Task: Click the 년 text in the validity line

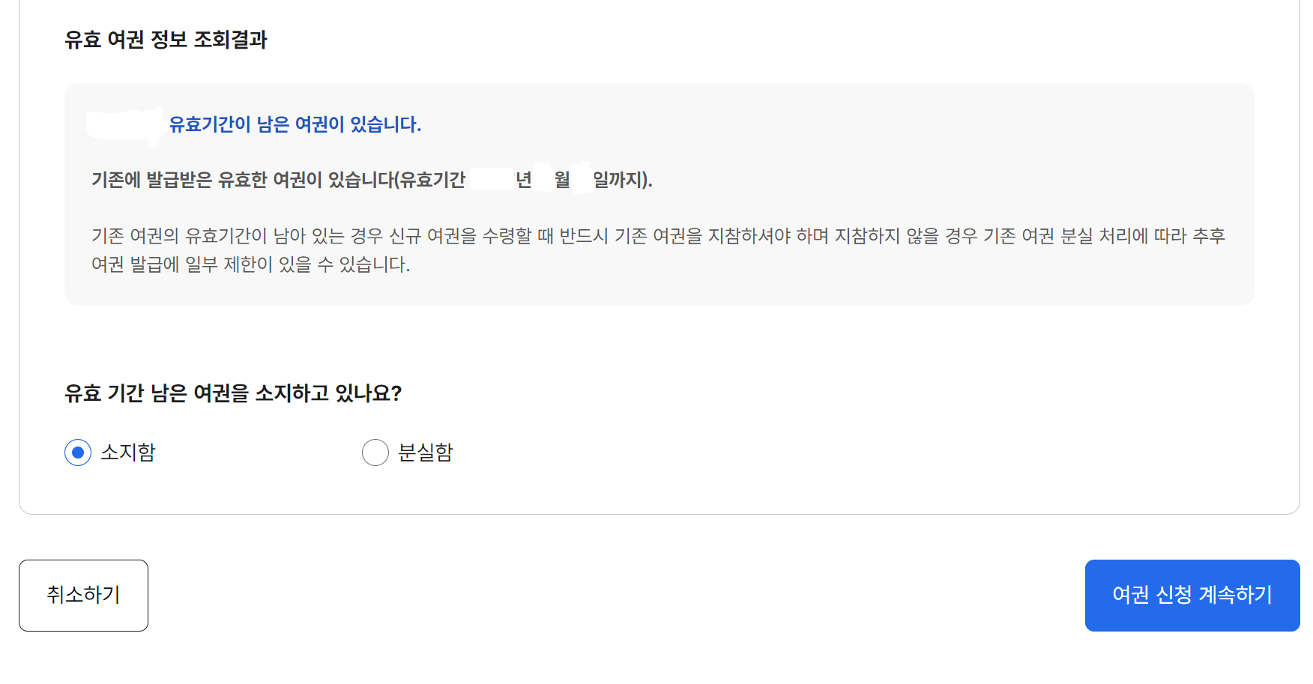Action: click(x=523, y=179)
